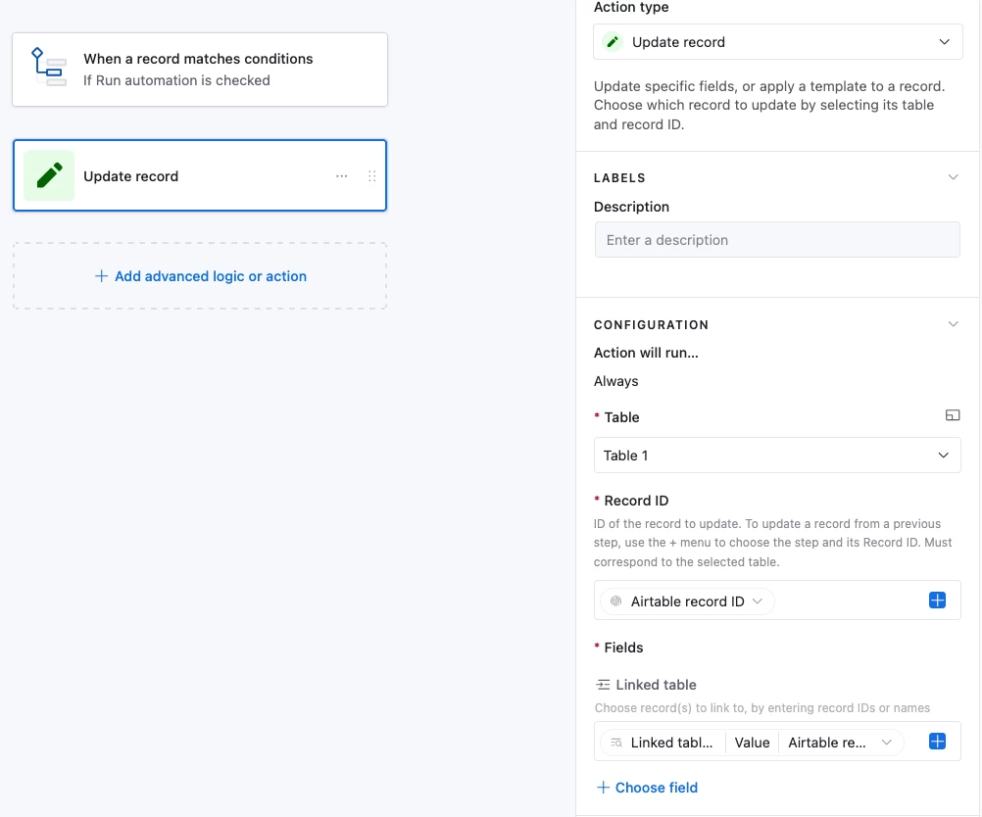Click the table view icon beside Table label
982x817 pixels.
tap(952, 415)
